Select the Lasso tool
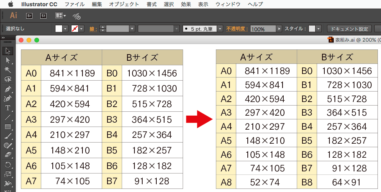The height and width of the screenshot is (192, 381). click(x=8, y=79)
